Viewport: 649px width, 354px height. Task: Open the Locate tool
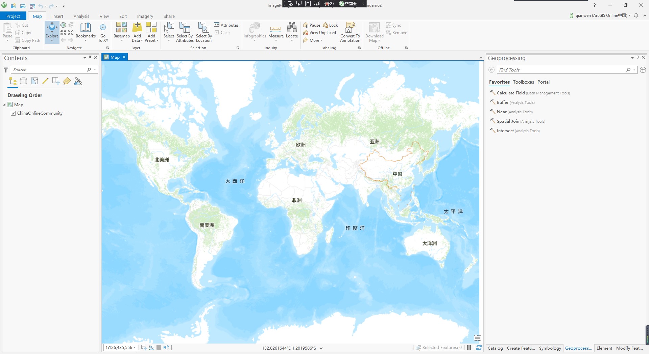292,32
